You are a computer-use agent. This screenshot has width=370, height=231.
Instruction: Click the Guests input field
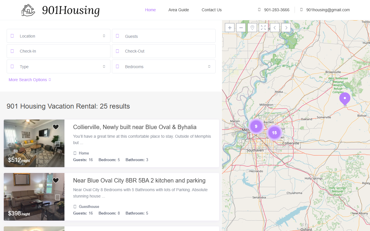[164, 36]
